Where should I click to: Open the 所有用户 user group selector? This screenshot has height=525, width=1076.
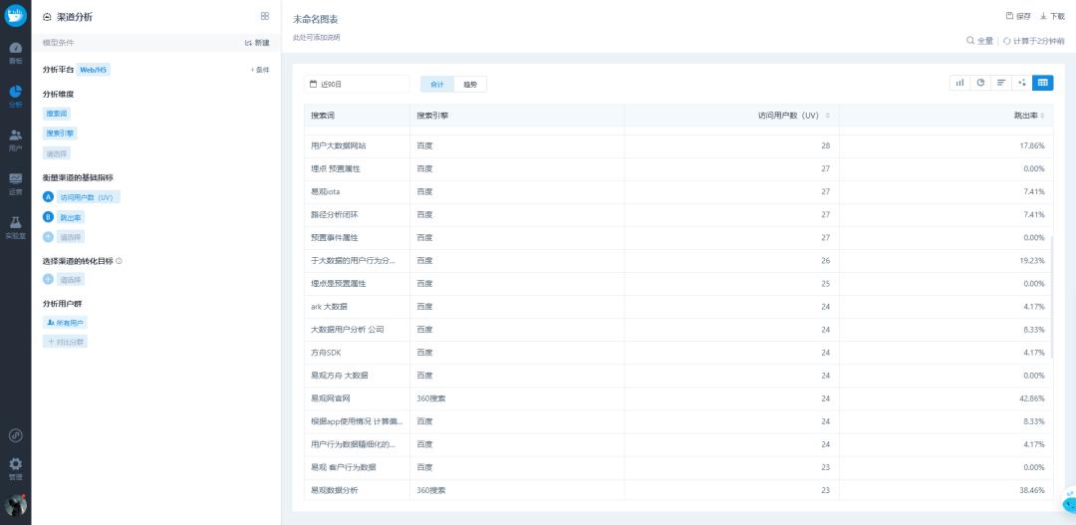(65, 323)
